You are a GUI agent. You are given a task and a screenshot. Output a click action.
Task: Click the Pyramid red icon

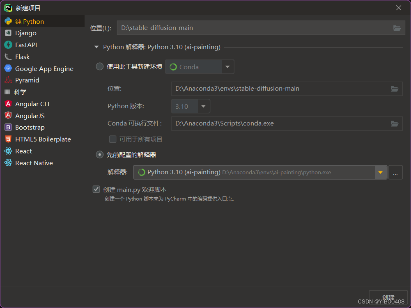[x=8, y=80]
